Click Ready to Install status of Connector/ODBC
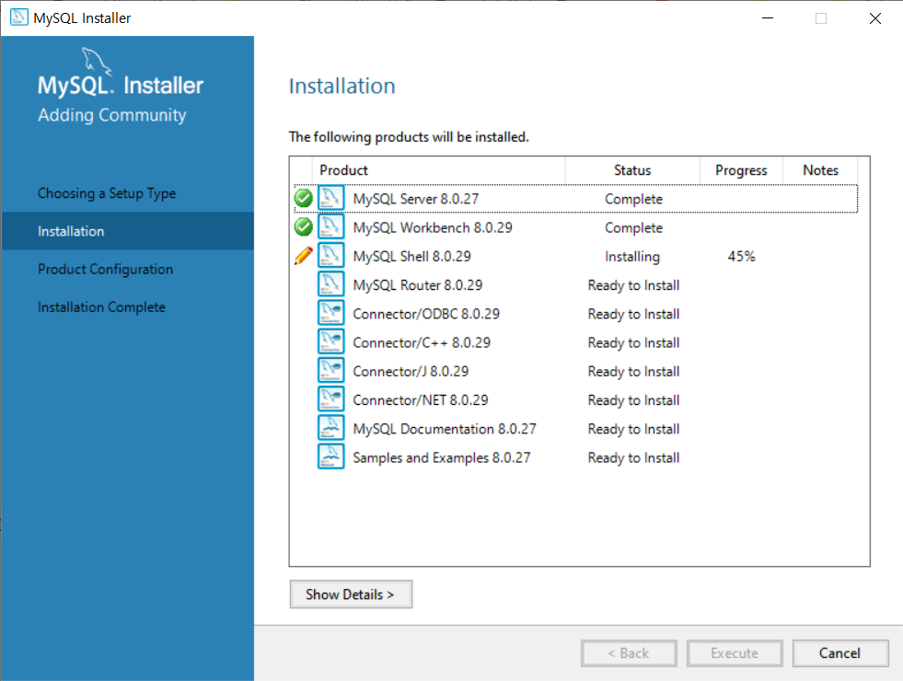 tap(633, 315)
